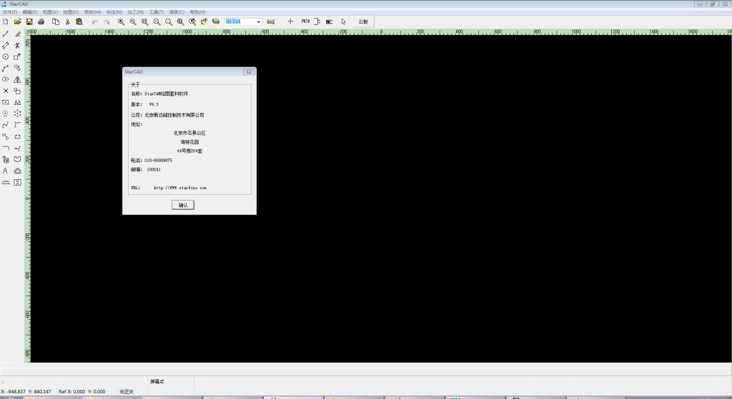Paste using the clipboard toolbar icon
The image size is (732, 399).
79,21
